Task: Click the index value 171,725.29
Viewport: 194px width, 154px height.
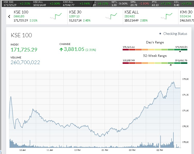Action: tap(24, 50)
